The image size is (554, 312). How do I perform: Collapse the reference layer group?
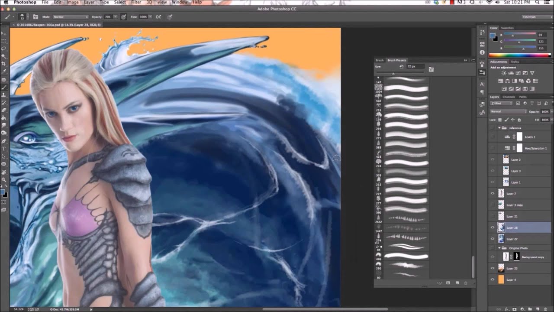tap(499, 128)
